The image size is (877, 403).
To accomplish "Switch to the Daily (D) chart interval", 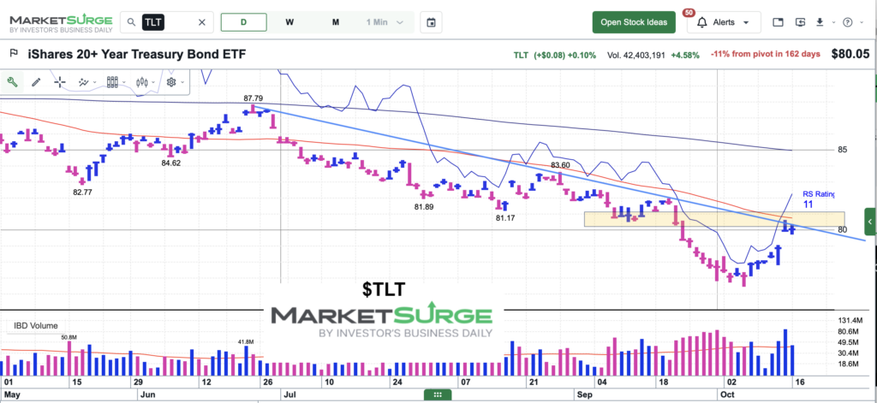I will pos(244,22).
